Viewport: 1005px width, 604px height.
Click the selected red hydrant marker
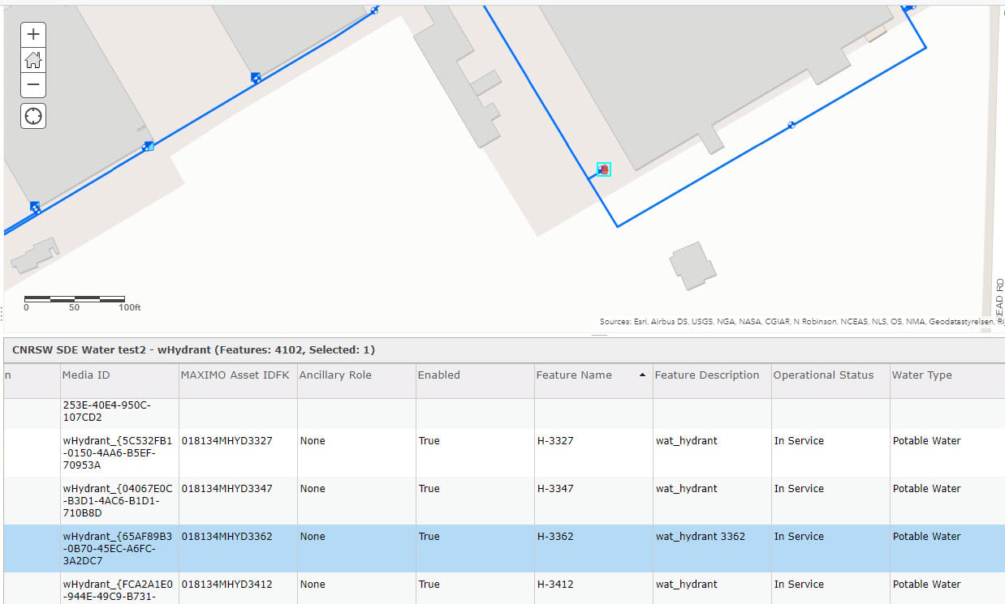click(x=603, y=169)
